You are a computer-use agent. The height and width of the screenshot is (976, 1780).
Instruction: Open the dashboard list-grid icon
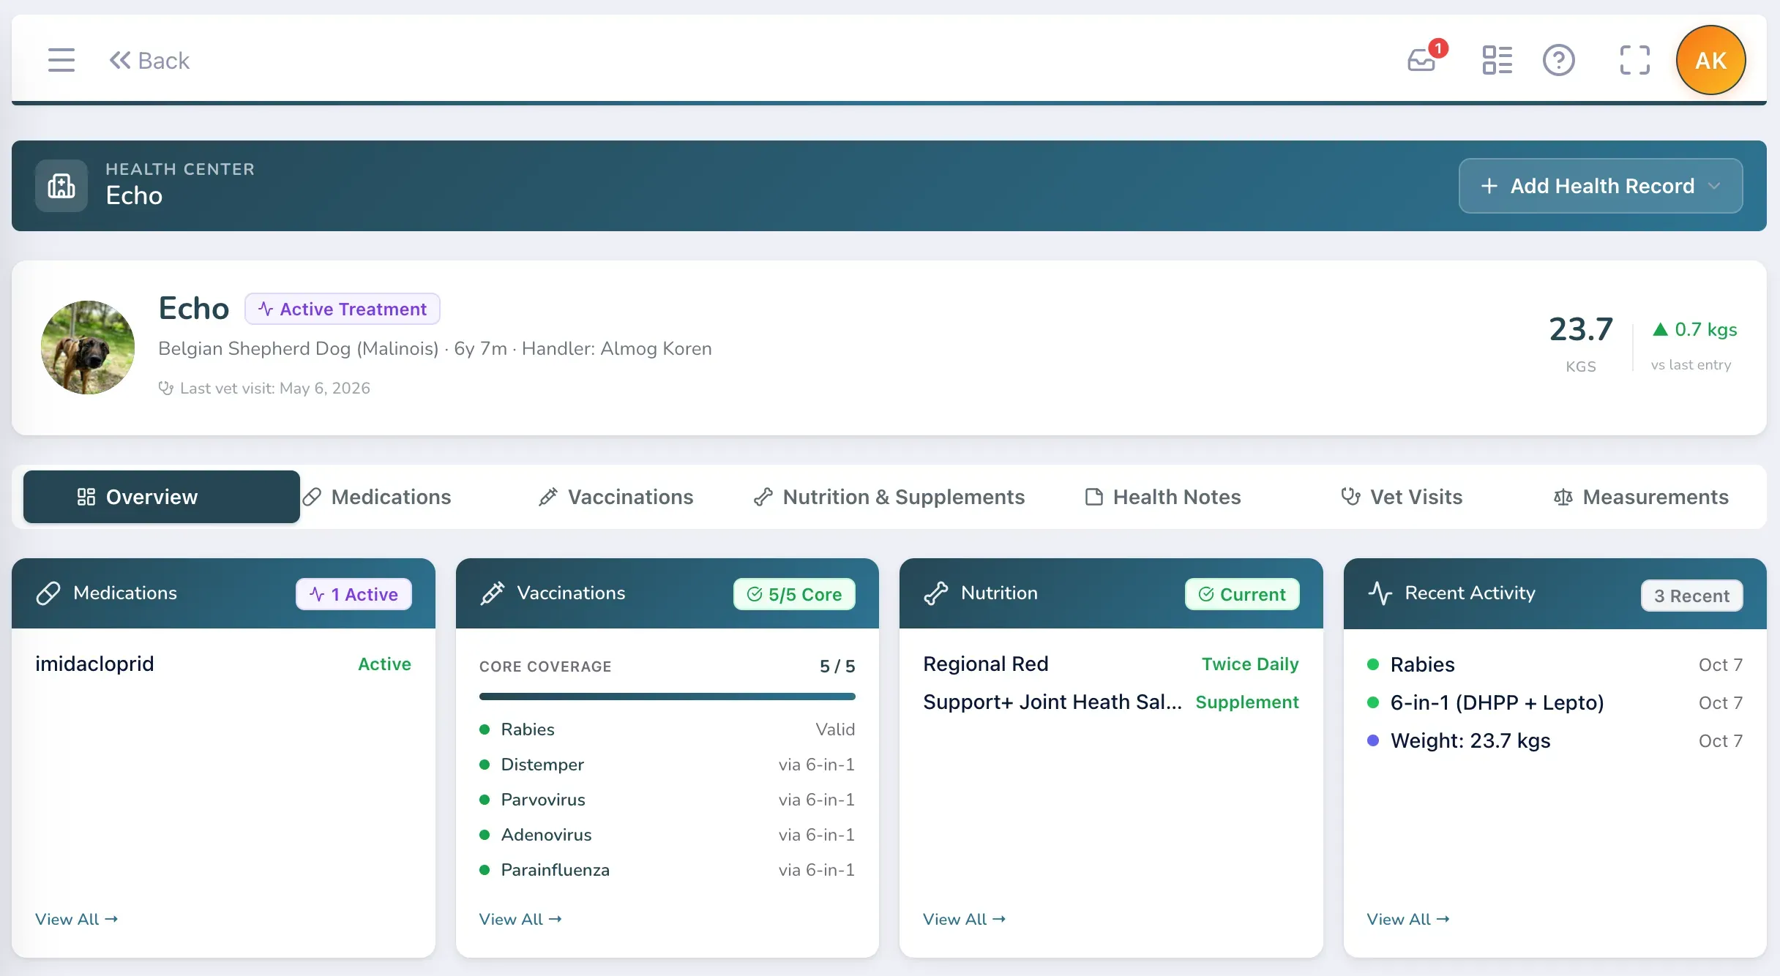(x=1497, y=60)
